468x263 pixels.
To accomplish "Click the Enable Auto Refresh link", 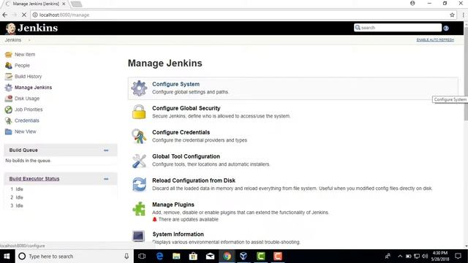I will click(435, 39).
